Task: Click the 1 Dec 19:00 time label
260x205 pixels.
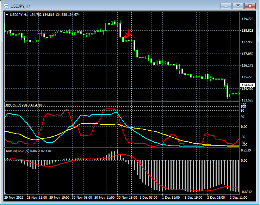Action: [193, 197]
